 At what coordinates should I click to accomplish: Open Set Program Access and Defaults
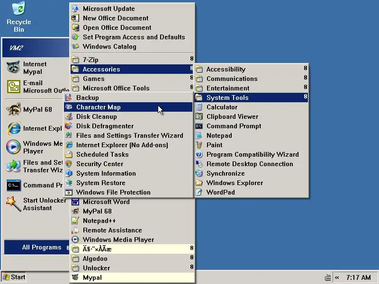pos(132,37)
